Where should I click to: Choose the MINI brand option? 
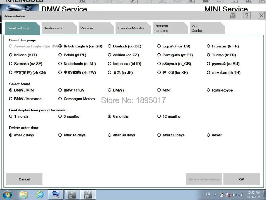click(164, 90)
